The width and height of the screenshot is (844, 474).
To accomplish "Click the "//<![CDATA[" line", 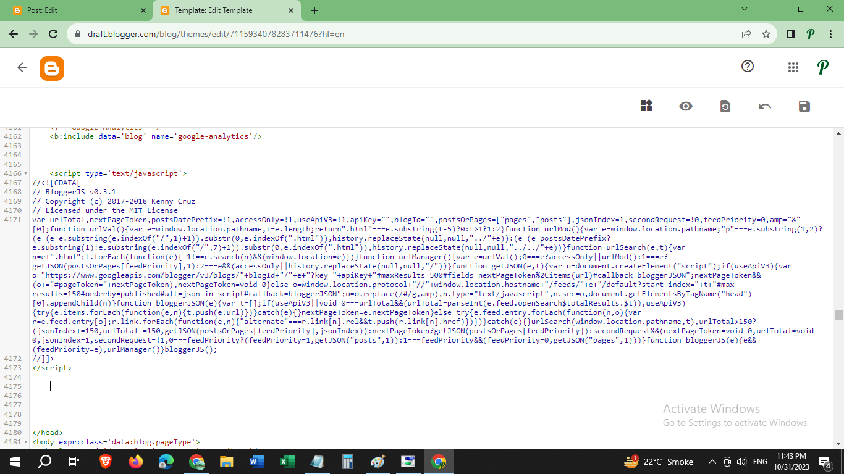I will click(x=56, y=183).
